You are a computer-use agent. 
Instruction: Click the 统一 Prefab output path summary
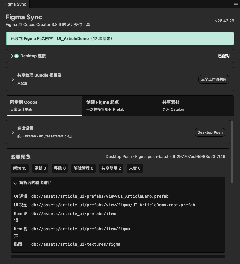coord(46,136)
